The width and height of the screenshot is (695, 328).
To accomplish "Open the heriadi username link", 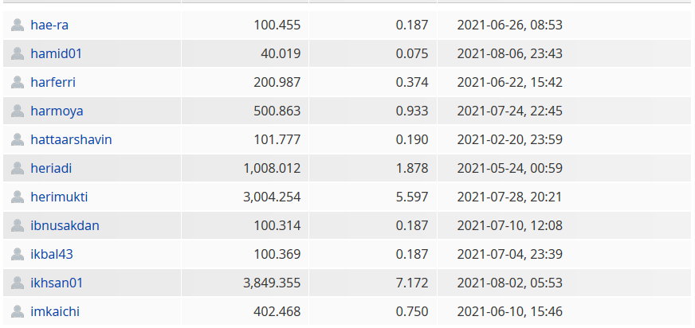I will point(51,168).
